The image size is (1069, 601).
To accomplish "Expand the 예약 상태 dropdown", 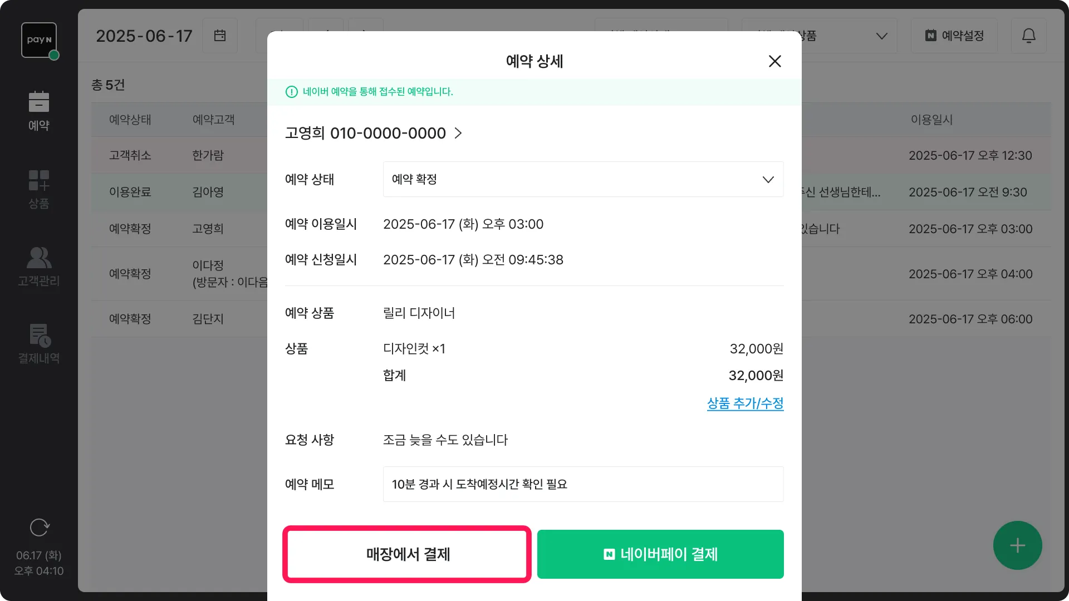I will 583,179.
